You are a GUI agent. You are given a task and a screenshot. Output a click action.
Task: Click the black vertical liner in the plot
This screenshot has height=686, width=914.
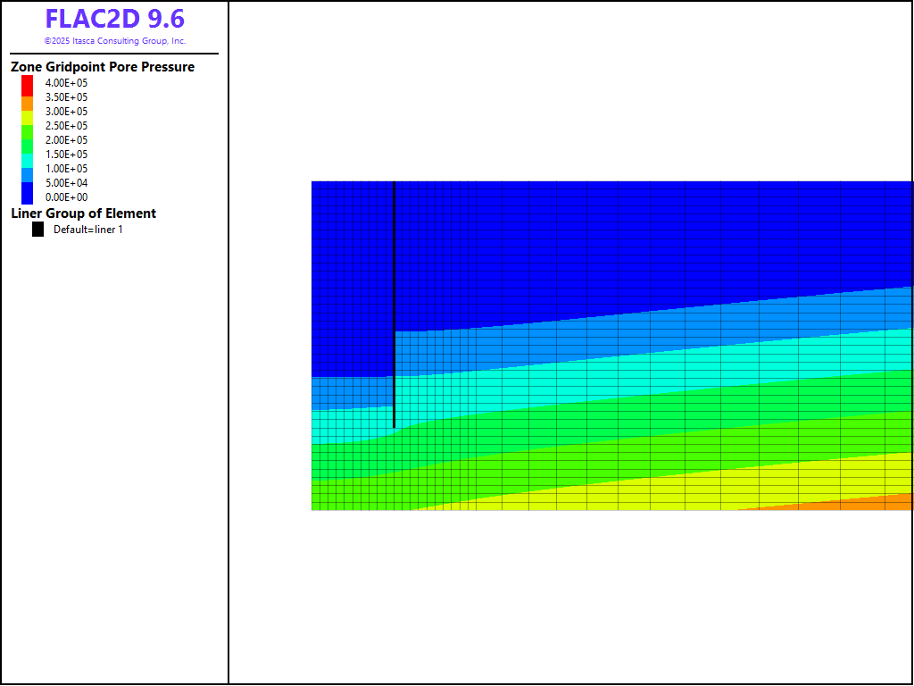click(x=394, y=304)
